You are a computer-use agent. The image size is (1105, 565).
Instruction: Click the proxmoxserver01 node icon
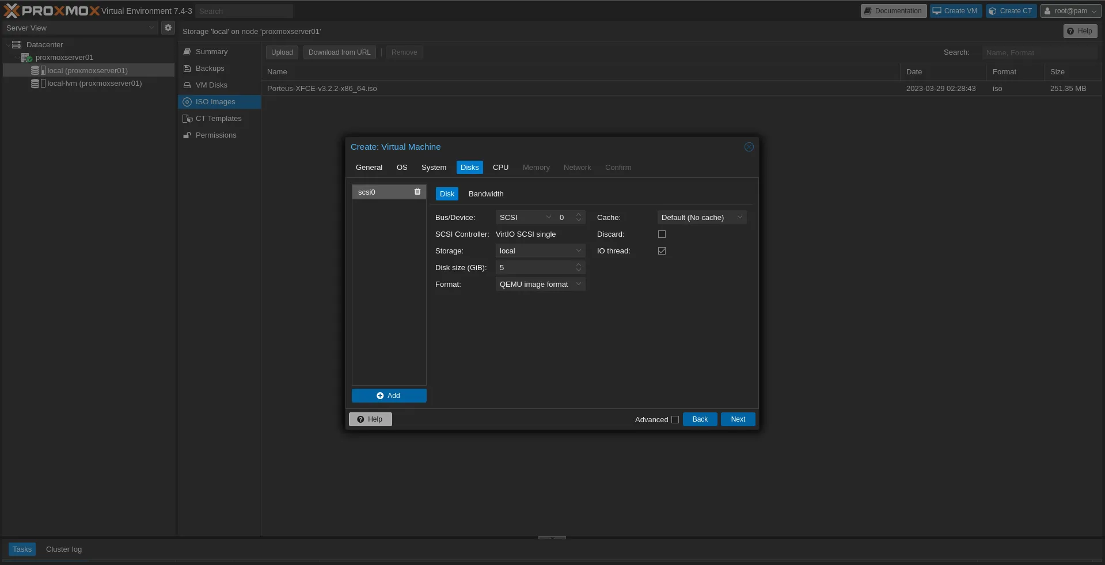pyautogui.click(x=26, y=58)
